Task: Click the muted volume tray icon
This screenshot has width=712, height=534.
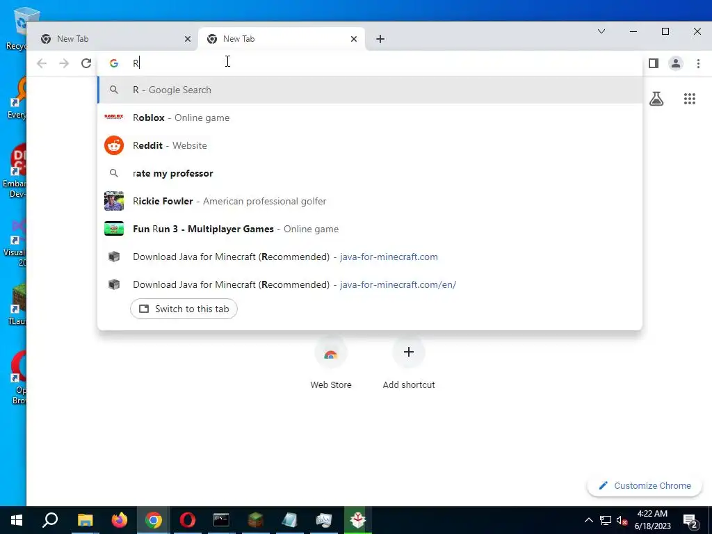Action: point(622,520)
